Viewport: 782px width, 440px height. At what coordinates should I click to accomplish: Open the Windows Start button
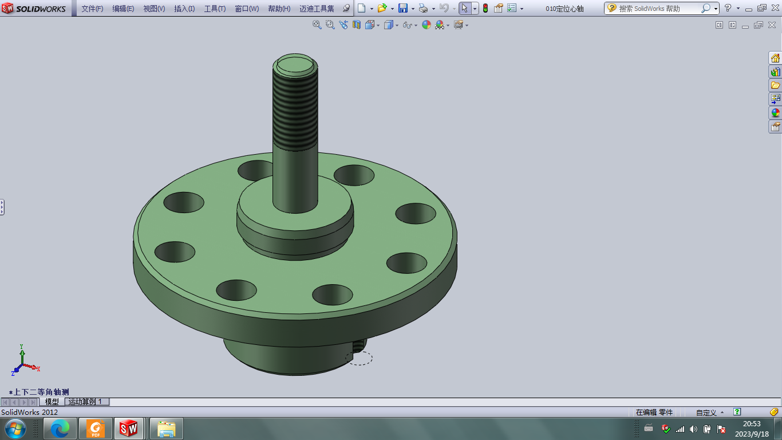[x=14, y=429]
